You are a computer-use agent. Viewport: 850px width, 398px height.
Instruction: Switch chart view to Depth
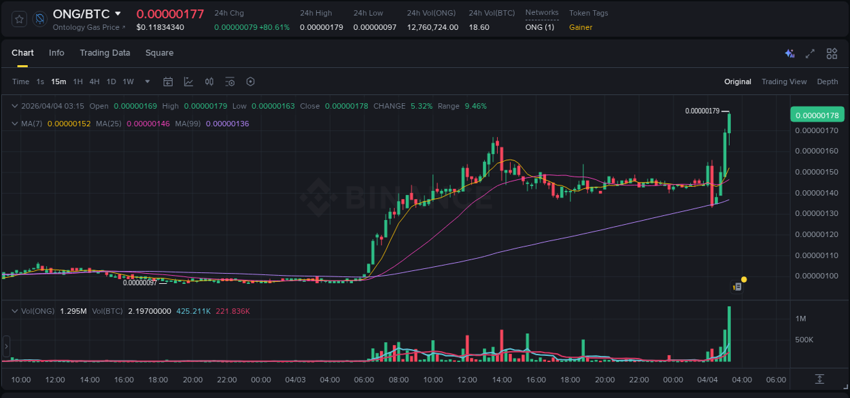click(827, 82)
